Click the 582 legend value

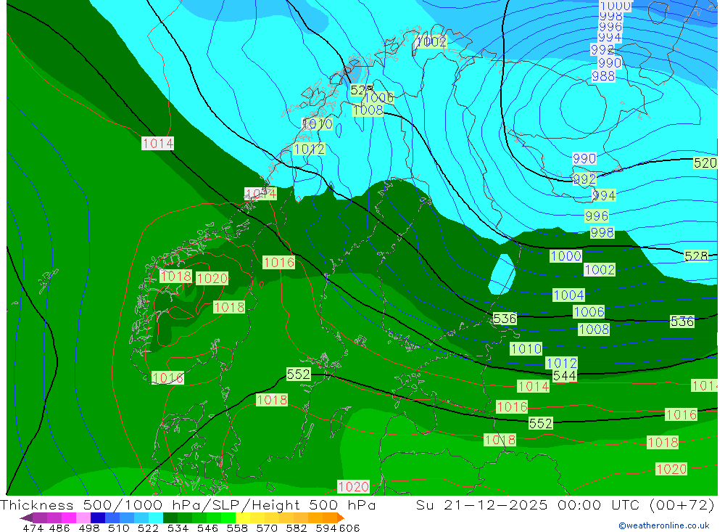[297, 528]
